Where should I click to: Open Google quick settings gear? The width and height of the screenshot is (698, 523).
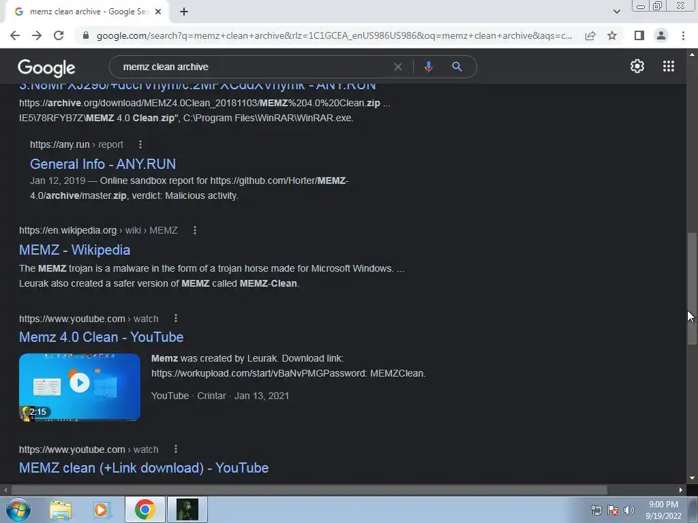coord(637,66)
